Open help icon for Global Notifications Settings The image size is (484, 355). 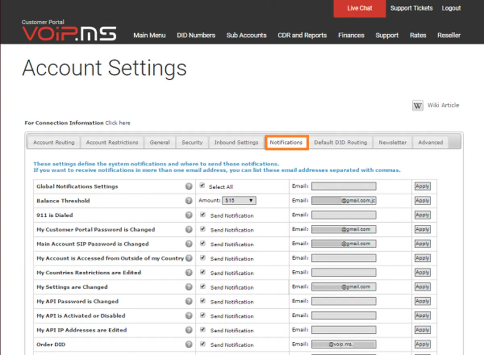189,186
